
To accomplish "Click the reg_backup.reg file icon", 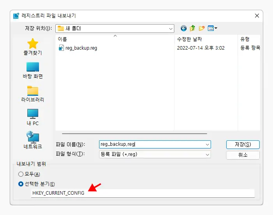I will tap(61, 48).
